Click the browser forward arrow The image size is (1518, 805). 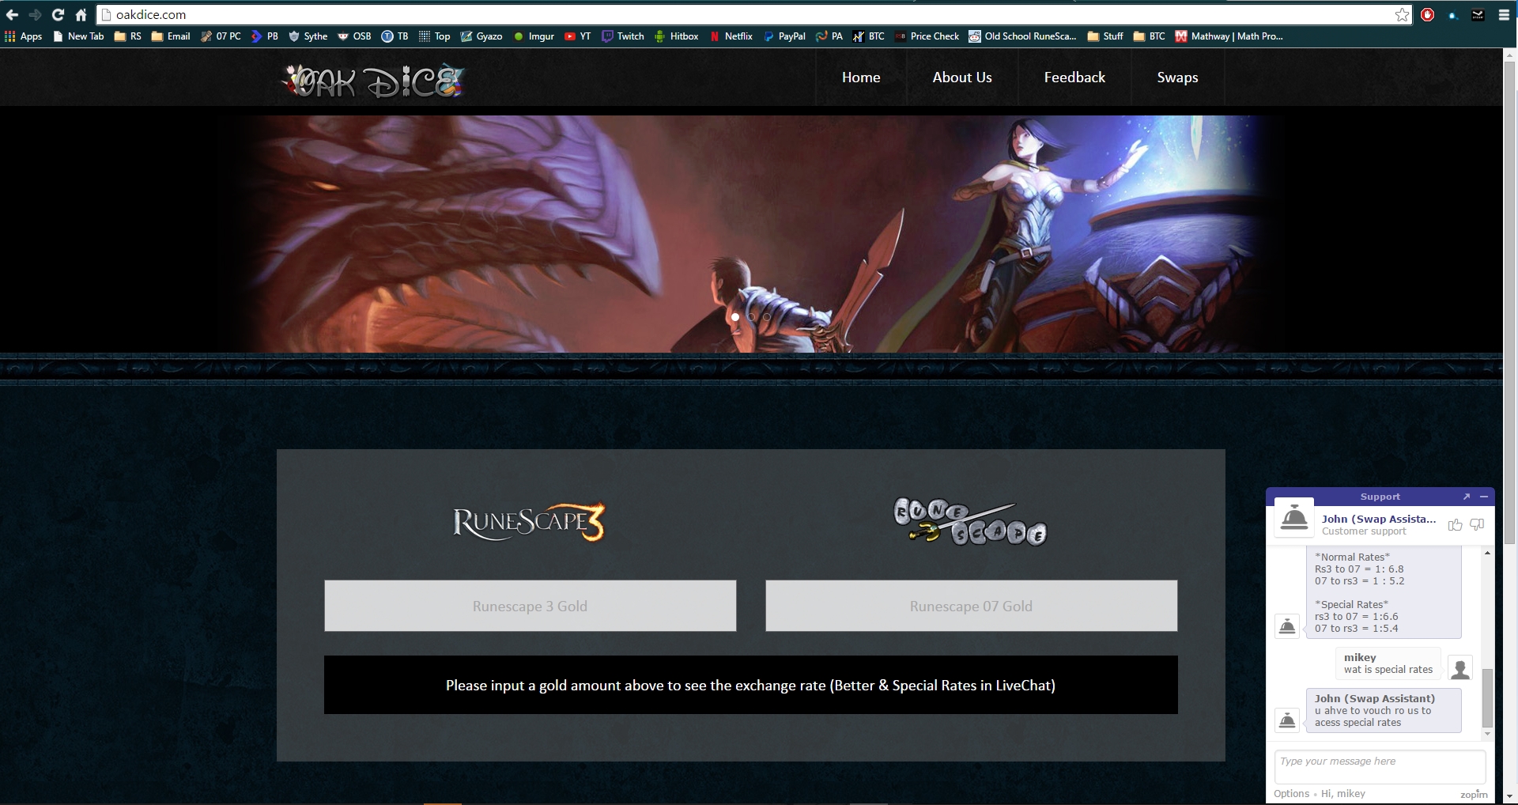(35, 15)
